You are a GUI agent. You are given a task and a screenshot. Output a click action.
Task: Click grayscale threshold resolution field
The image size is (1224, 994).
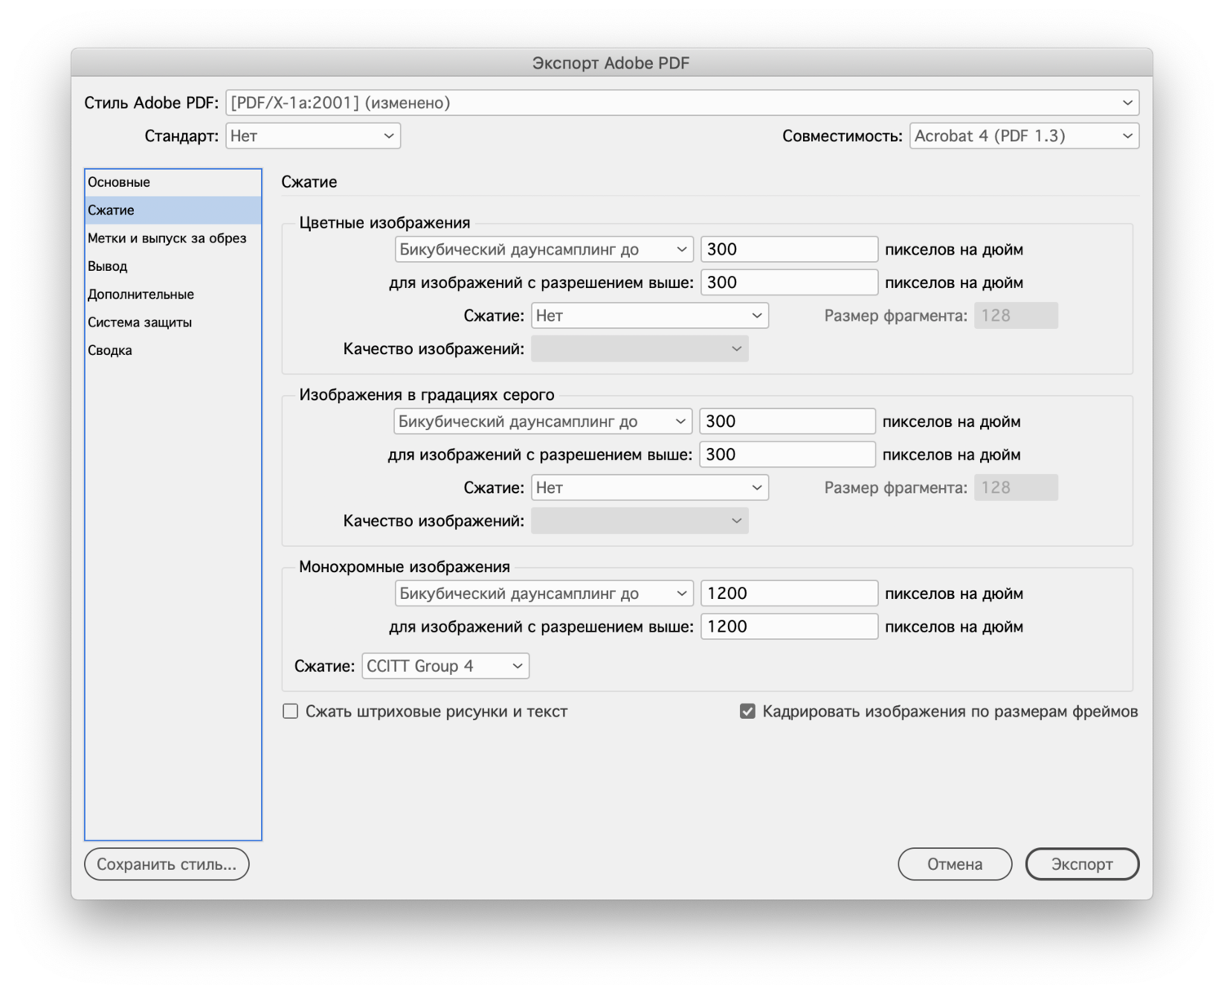[x=787, y=455]
